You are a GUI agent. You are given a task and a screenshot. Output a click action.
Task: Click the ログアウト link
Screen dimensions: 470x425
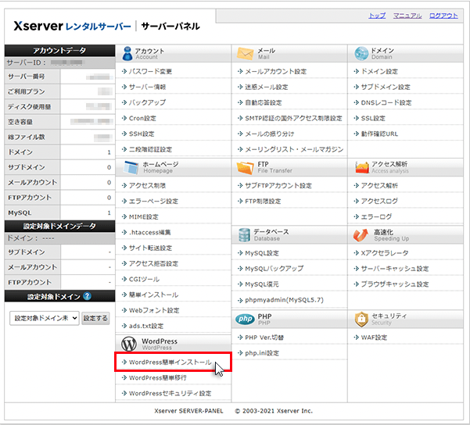point(443,16)
